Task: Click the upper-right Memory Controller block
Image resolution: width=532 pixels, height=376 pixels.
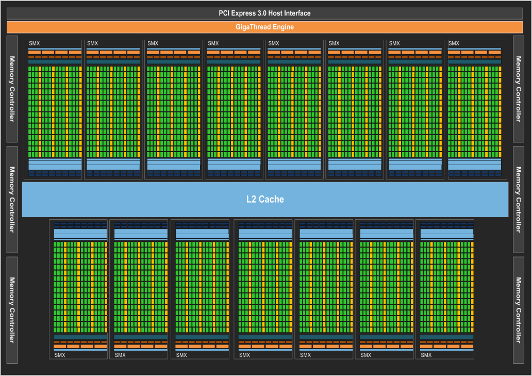Action: point(519,89)
